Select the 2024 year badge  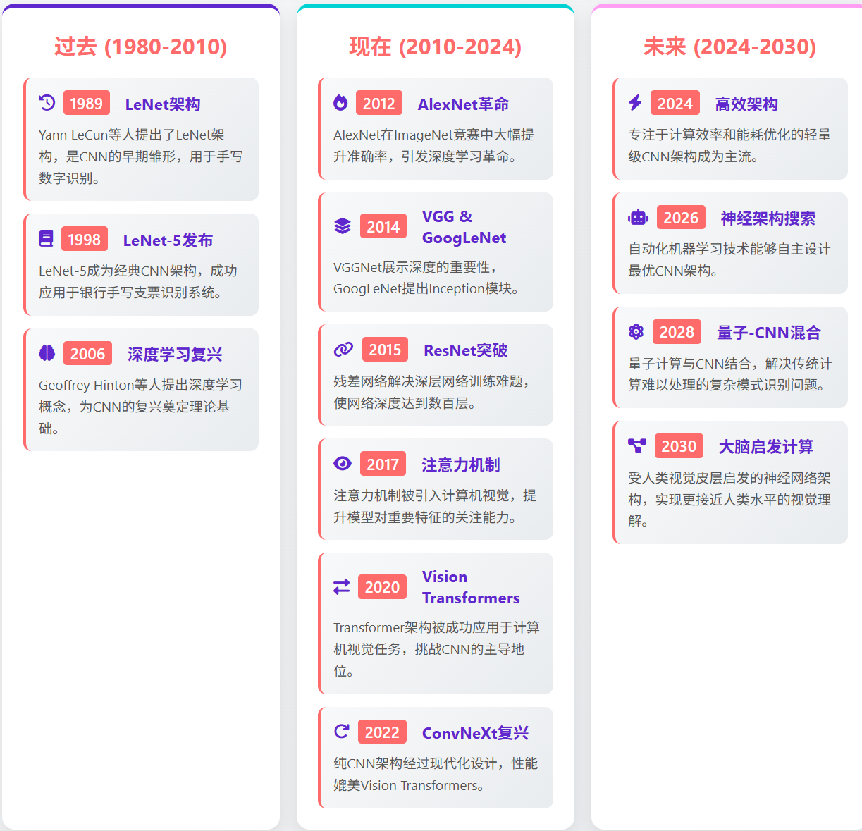coord(675,103)
